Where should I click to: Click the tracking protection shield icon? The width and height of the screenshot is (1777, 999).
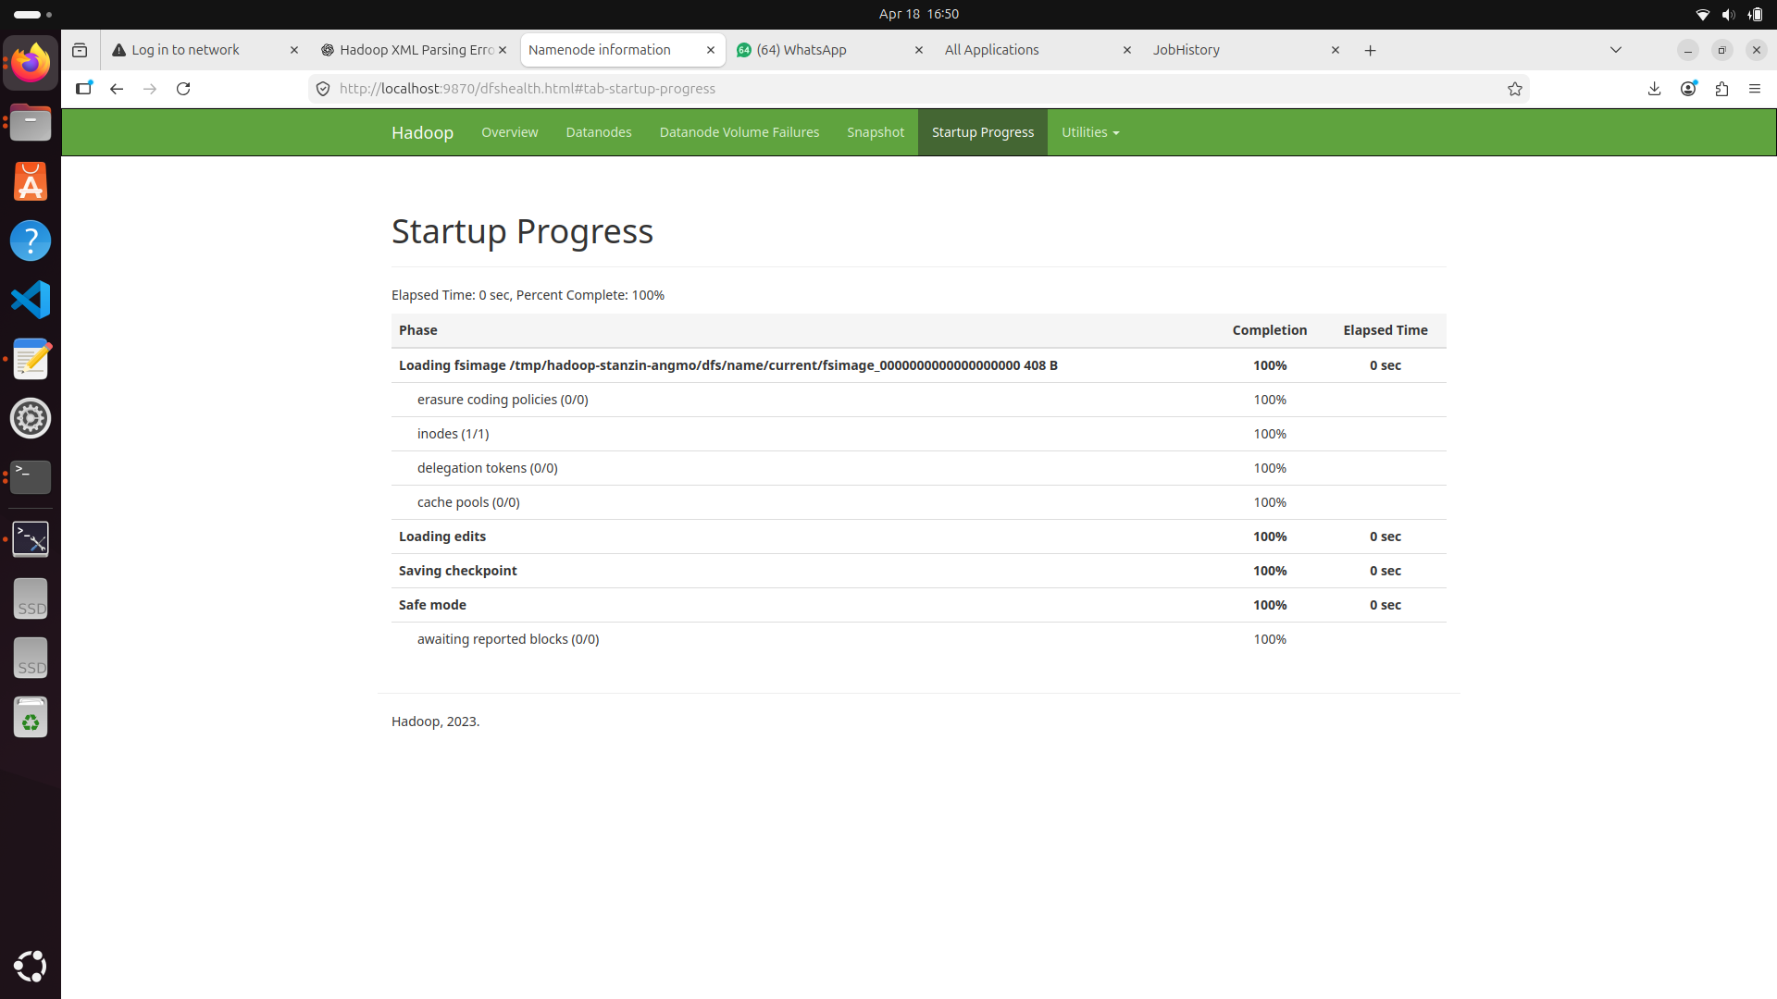tap(322, 88)
